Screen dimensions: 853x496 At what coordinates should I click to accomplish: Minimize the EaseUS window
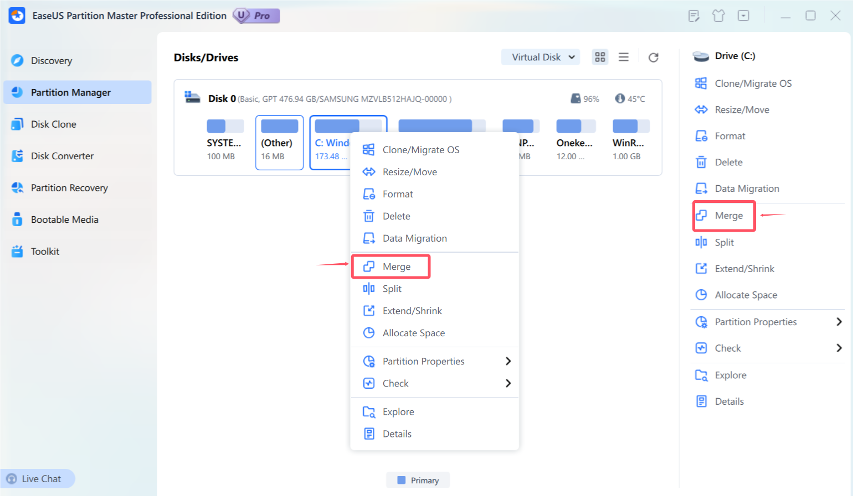pyautogui.click(x=785, y=16)
